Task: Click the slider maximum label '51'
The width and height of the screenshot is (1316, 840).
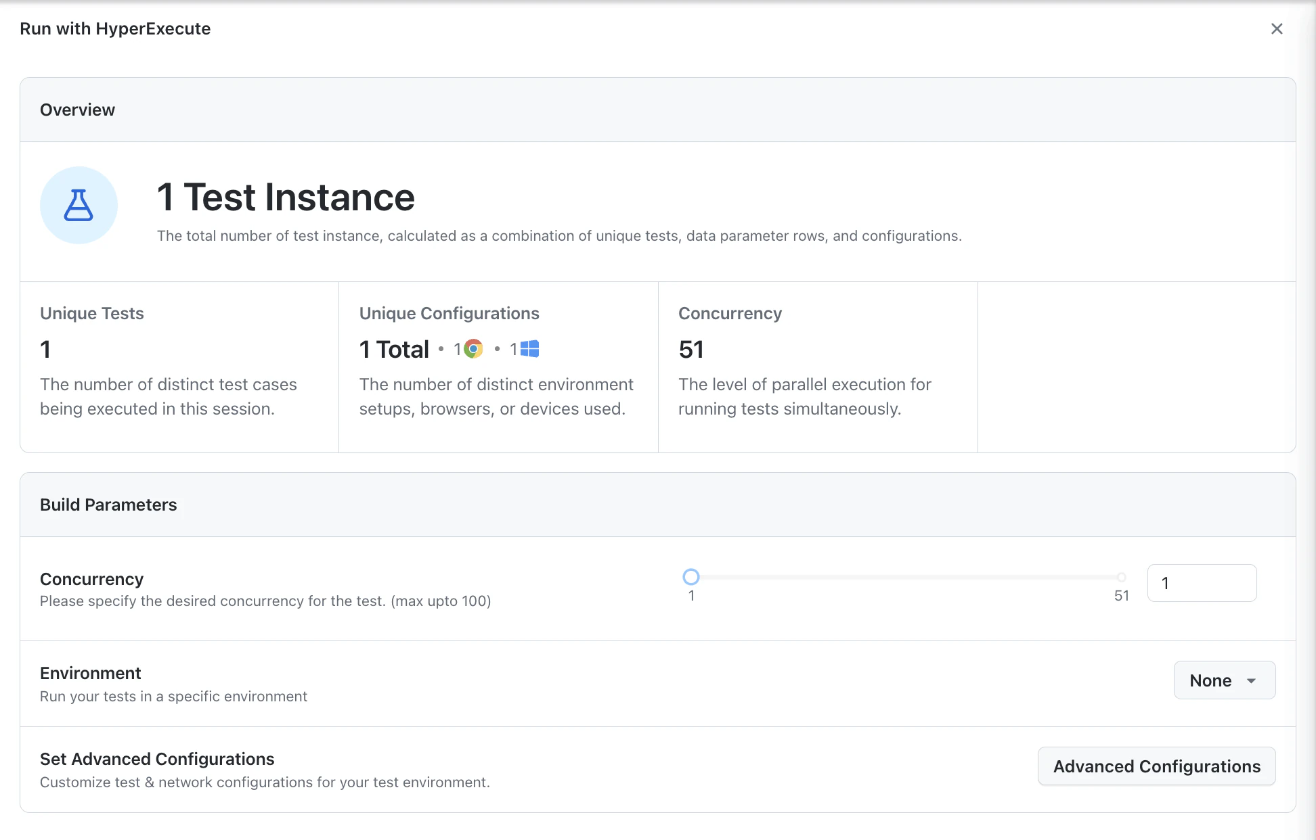Action: point(1122,596)
